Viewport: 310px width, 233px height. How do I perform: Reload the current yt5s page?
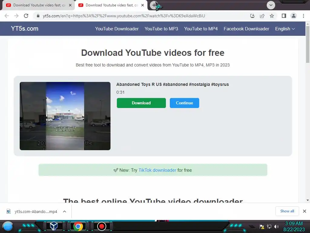pyautogui.click(x=26, y=16)
